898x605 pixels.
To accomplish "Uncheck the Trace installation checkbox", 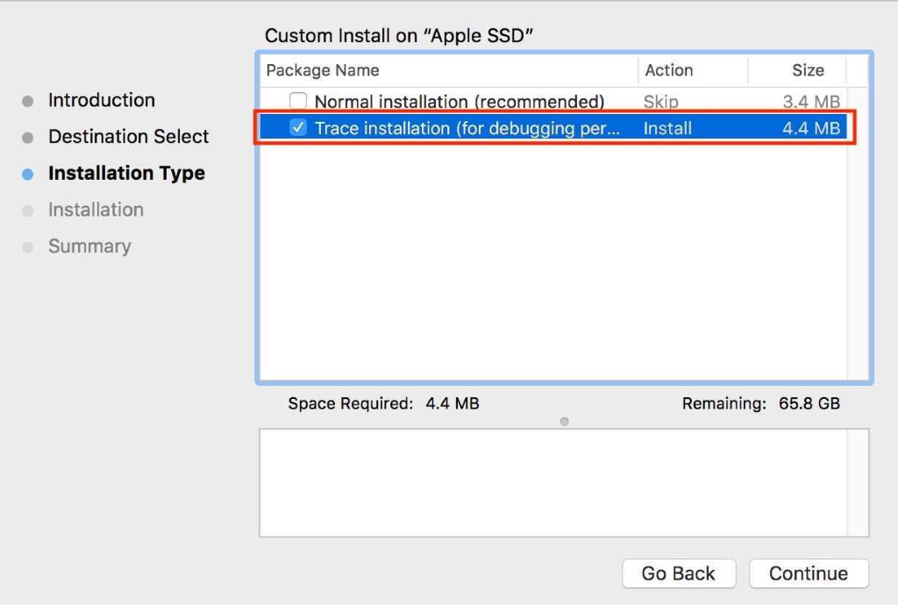I will tap(298, 128).
